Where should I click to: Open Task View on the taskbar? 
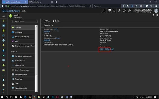pyautogui.click(x=11, y=97)
